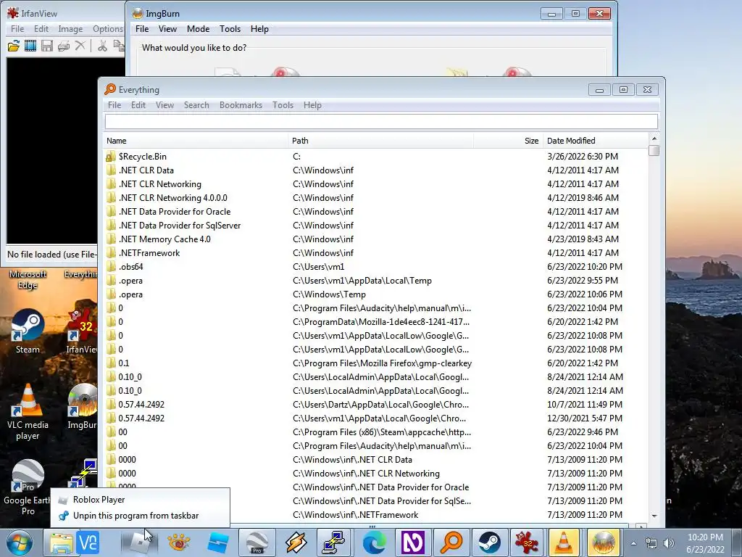This screenshot has width=742, height=557.
Task: Open the View menu in Everything
Action: pos(164,105)
